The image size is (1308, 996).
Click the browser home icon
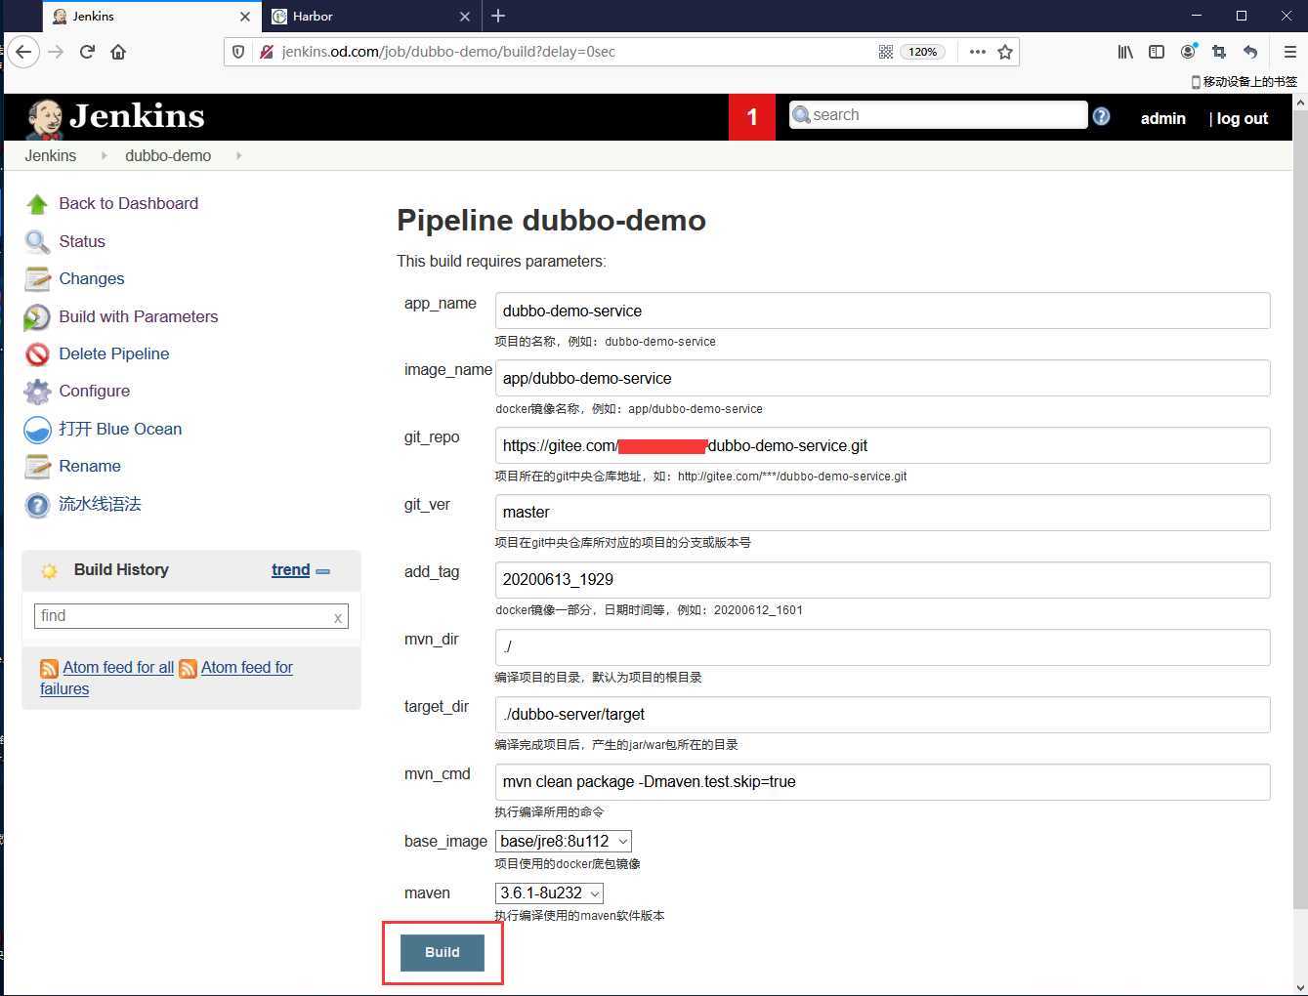tap(118, 52)
